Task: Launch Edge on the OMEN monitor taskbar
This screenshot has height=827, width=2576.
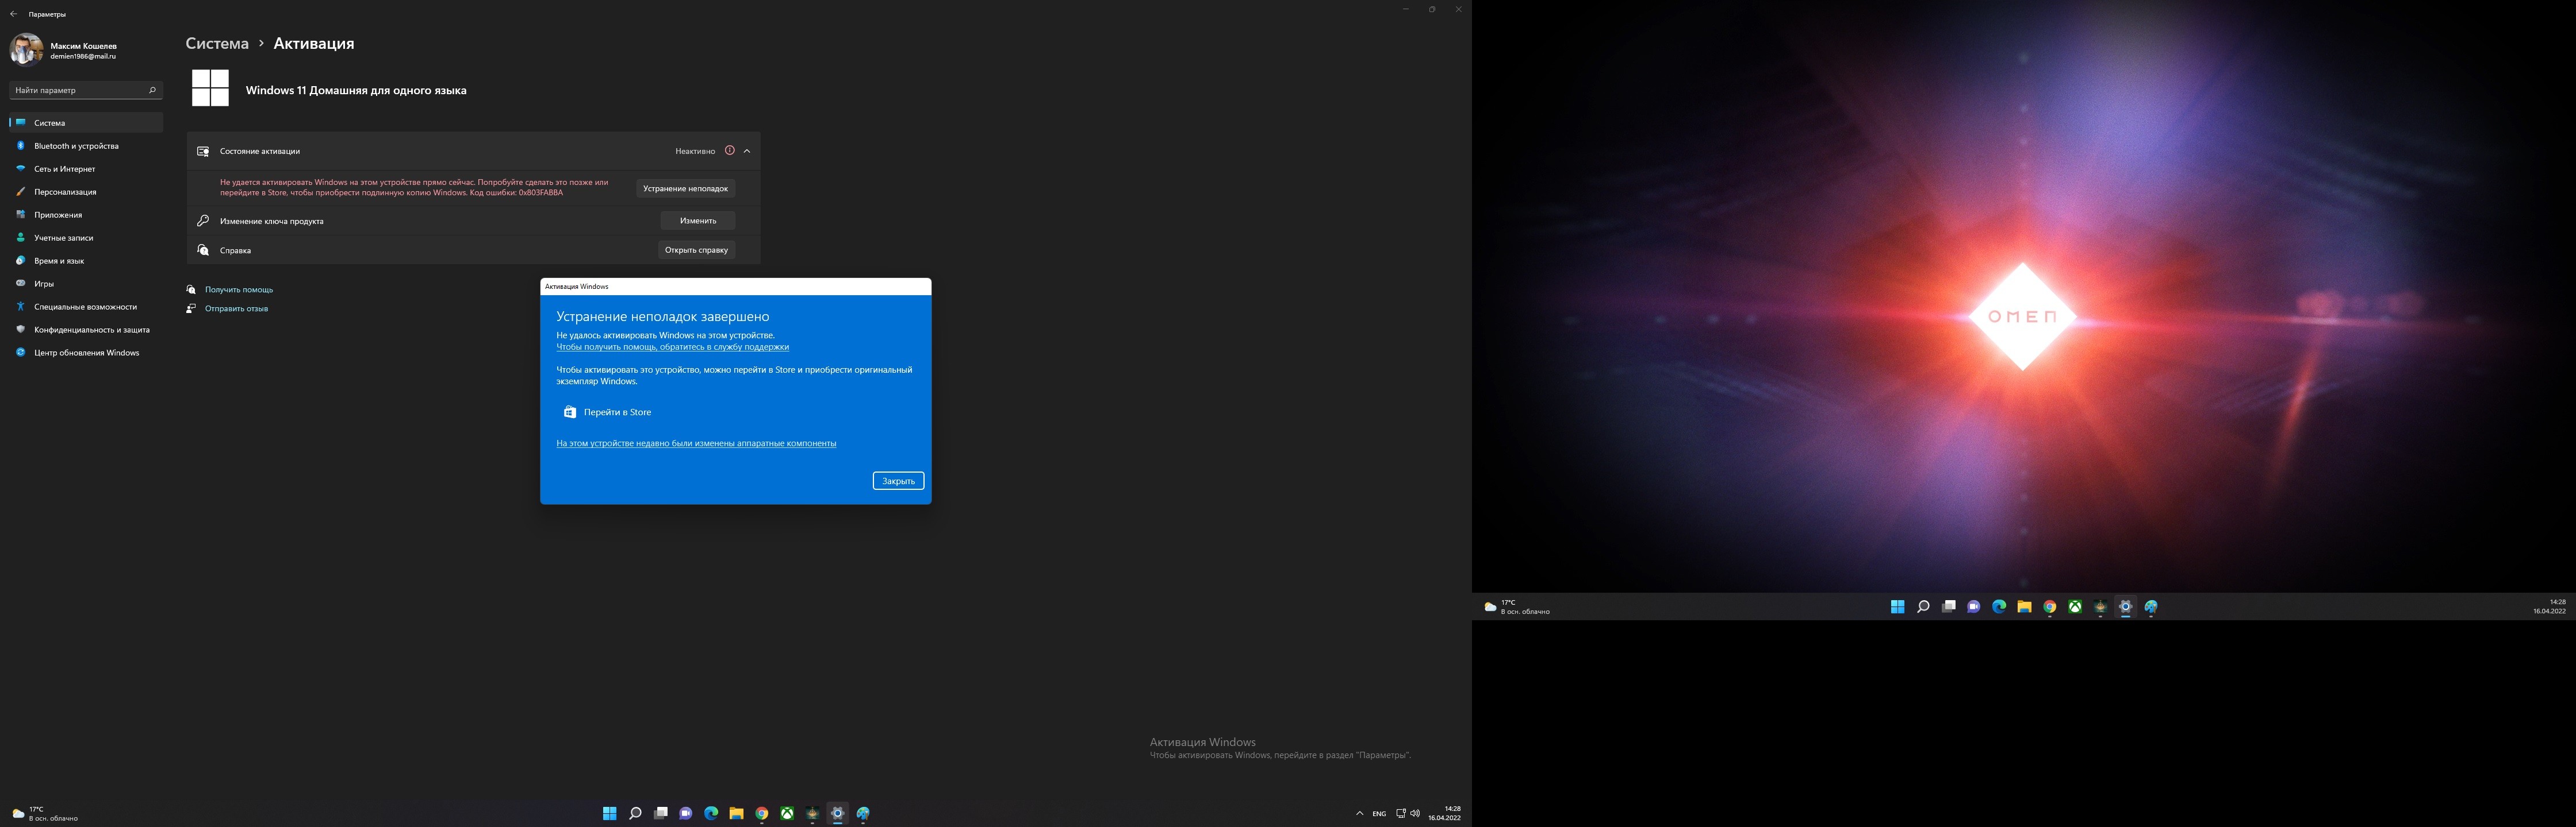Action: point(1999,606)
